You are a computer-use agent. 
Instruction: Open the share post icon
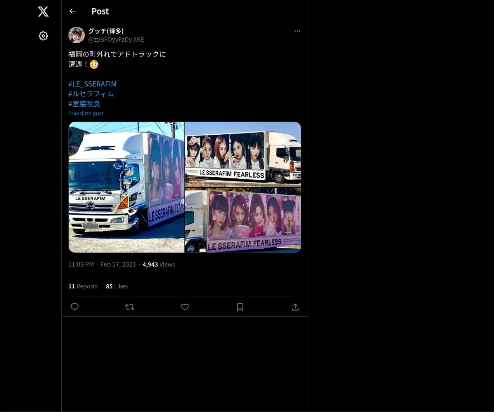295,307
